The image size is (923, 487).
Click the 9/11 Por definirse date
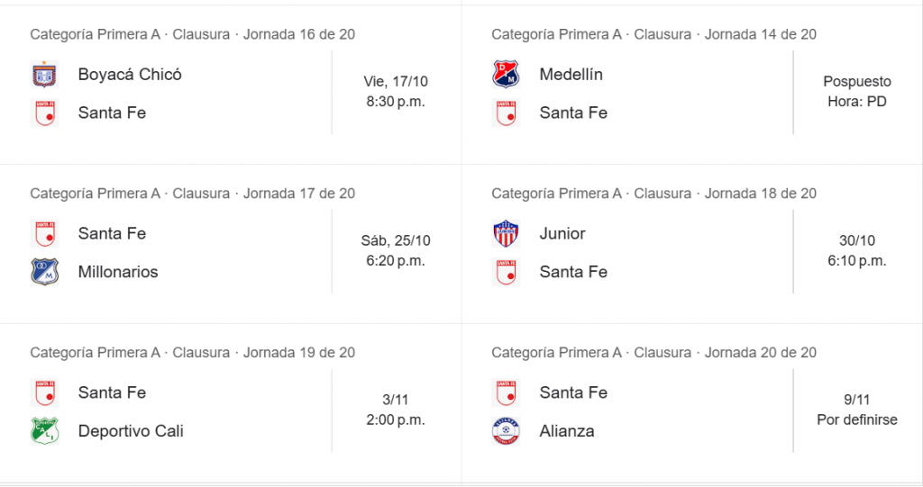(857, 410)
